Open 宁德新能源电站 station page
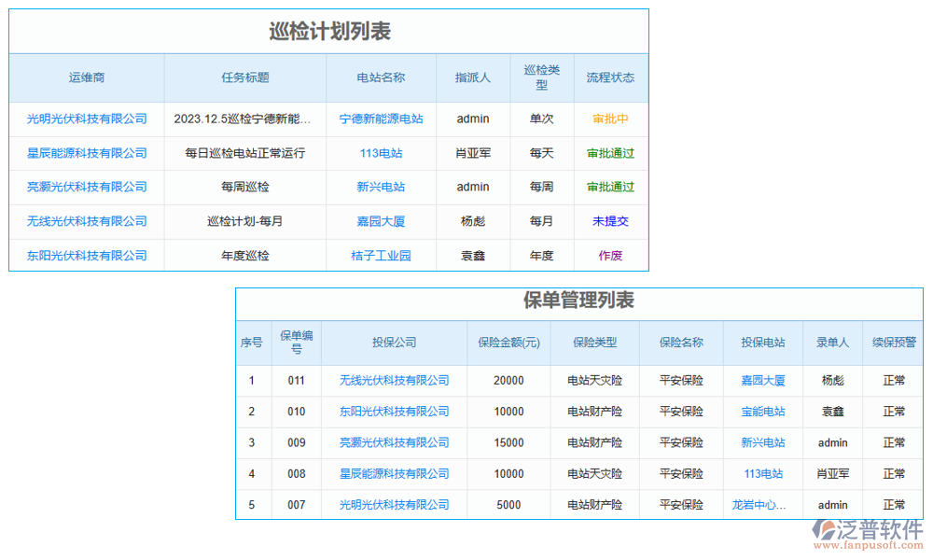The height and width of the screenshot is (560, 933). coord(380,119)
